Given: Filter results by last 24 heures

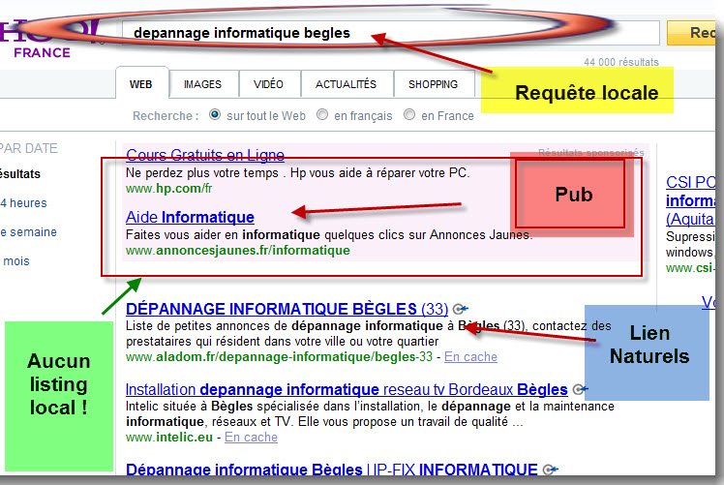Looking at the screenshot, I should [x=23, y=203].
